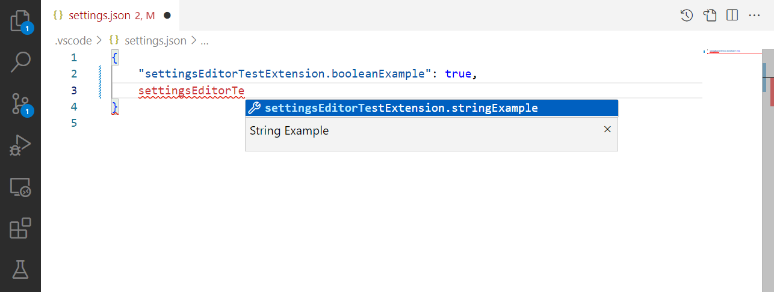Viewport: 774px width, 292px height.
Task: Open the More Actions ellipsis menu
Action: point(755,16)
